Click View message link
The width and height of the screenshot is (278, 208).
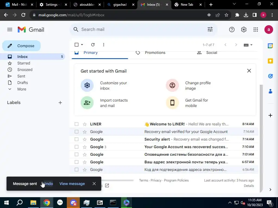click(x=72, y=184)
